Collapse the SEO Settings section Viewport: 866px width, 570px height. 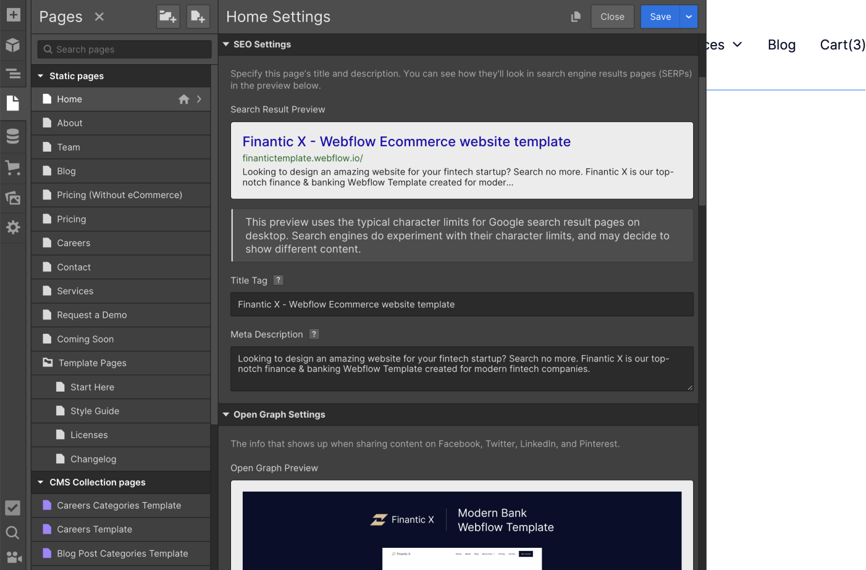click(226, 44)
